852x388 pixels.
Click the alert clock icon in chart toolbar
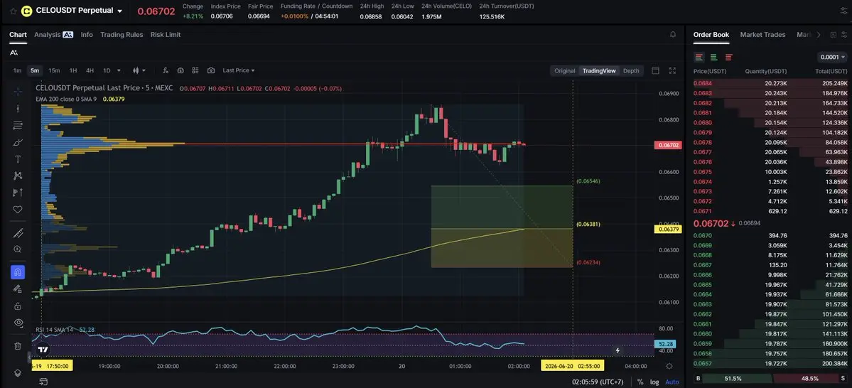click(x=180, y=70)
